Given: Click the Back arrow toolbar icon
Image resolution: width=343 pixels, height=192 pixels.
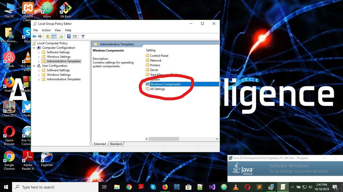Looking at the screenshot, I should coord(34,36).
